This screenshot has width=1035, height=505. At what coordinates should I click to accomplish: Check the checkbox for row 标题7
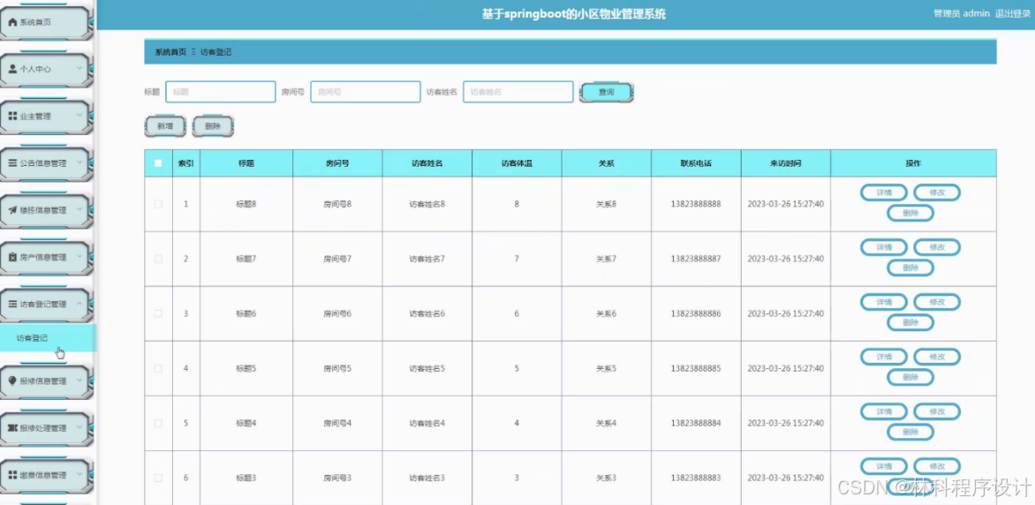pos(158,259)
